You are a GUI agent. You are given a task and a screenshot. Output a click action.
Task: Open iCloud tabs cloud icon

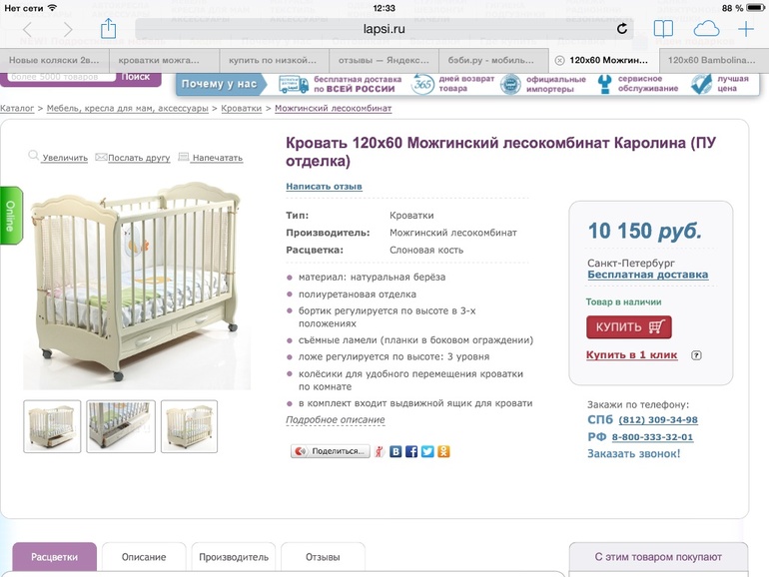706,29
